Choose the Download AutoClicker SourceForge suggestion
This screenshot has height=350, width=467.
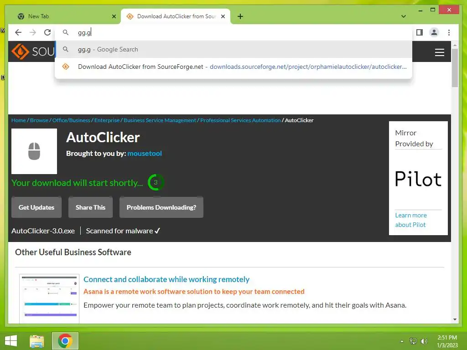pyautogui.click(x=233, y=67)
